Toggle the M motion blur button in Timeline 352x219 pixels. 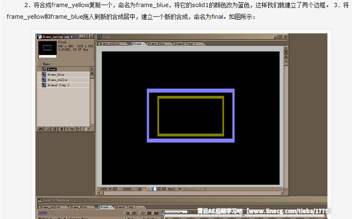click(x=156, y=213)
